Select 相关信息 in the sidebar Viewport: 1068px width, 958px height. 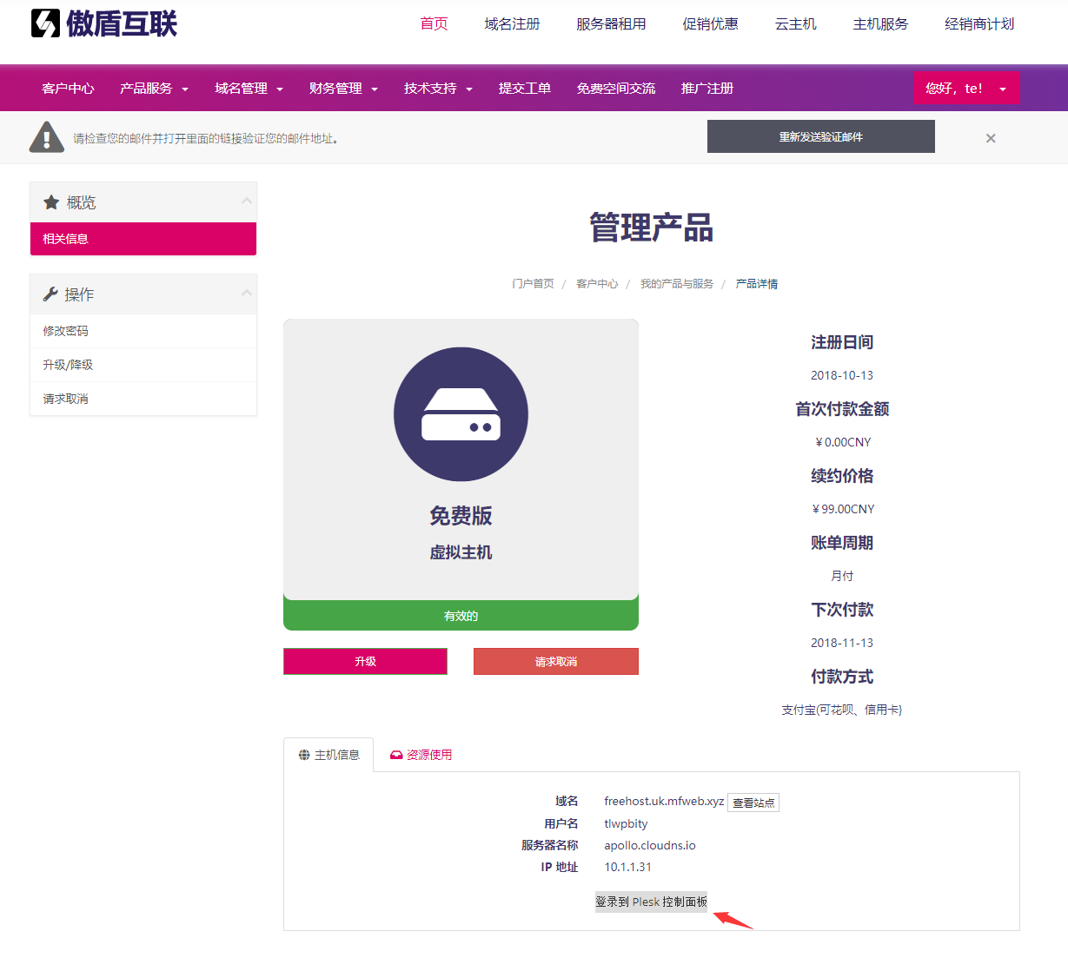click(143, 239)
